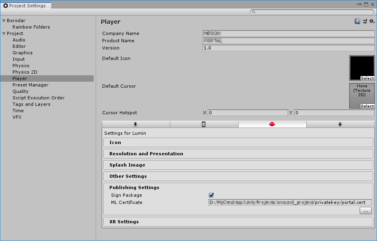Click Select on the Default Cursor texture

(367, 106)
